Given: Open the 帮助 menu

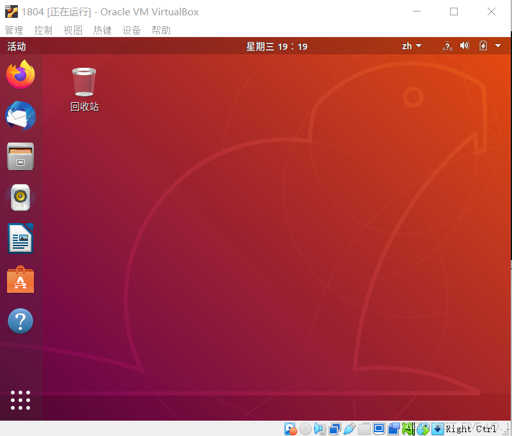Looking at the screenshot, I should tap(161, 30).
